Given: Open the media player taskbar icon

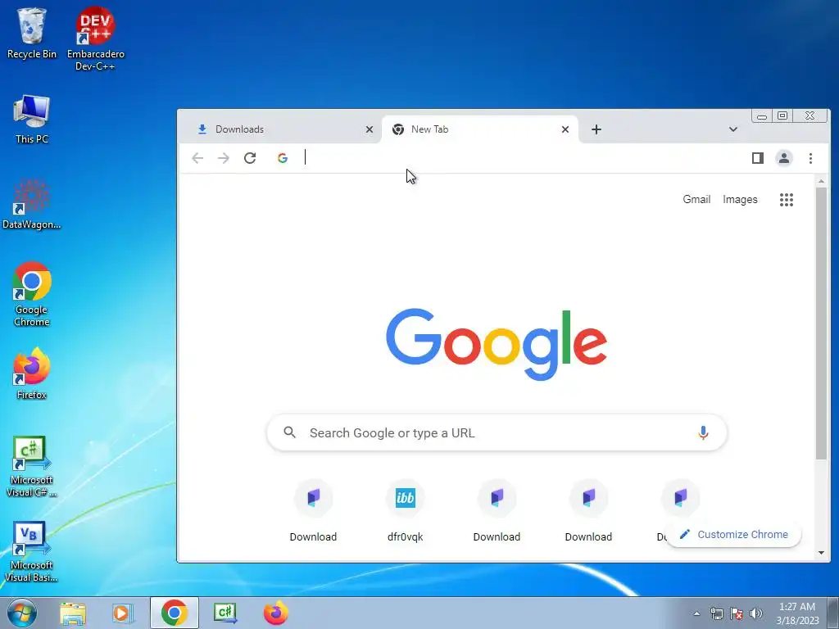Looking at the screenshot, I should pyautogui.click(x=123, y=613).
